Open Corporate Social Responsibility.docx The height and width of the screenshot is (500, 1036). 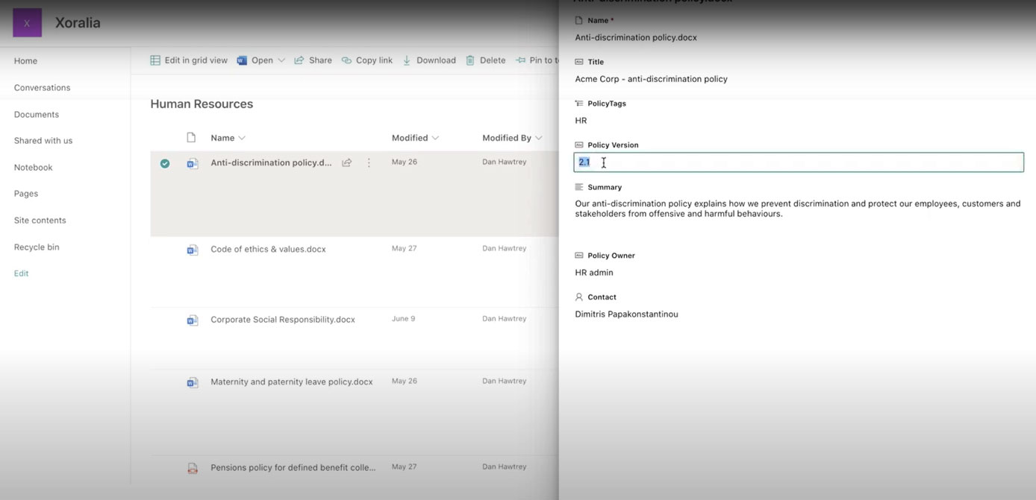point(283,320)
